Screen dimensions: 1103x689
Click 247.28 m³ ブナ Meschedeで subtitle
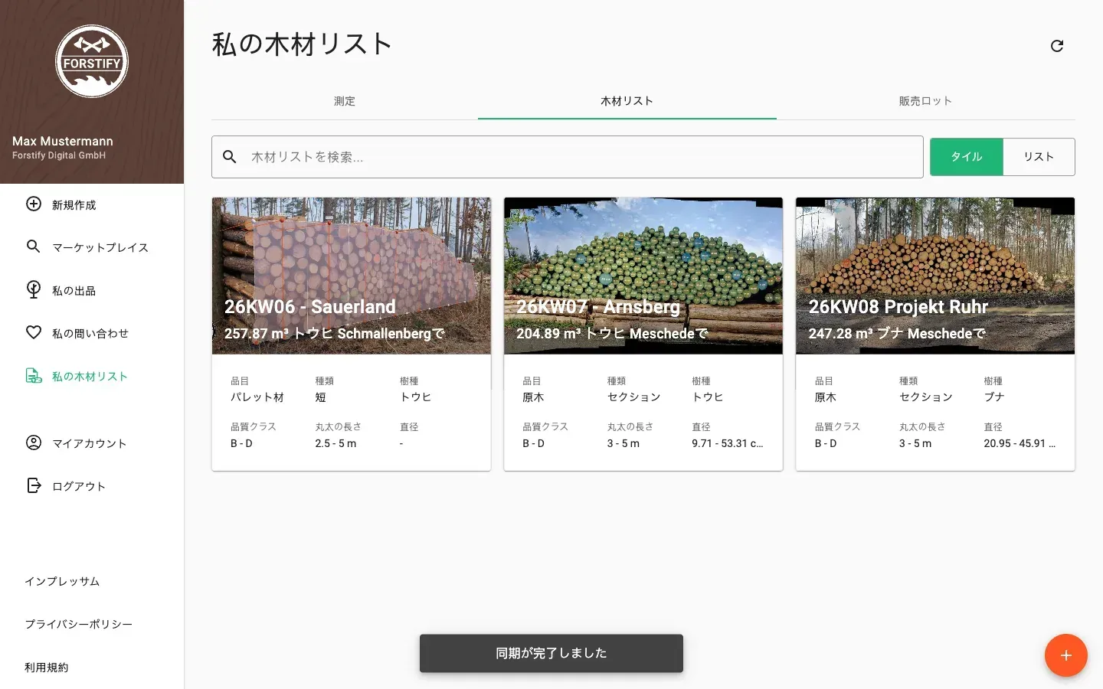tap(897, 334)
